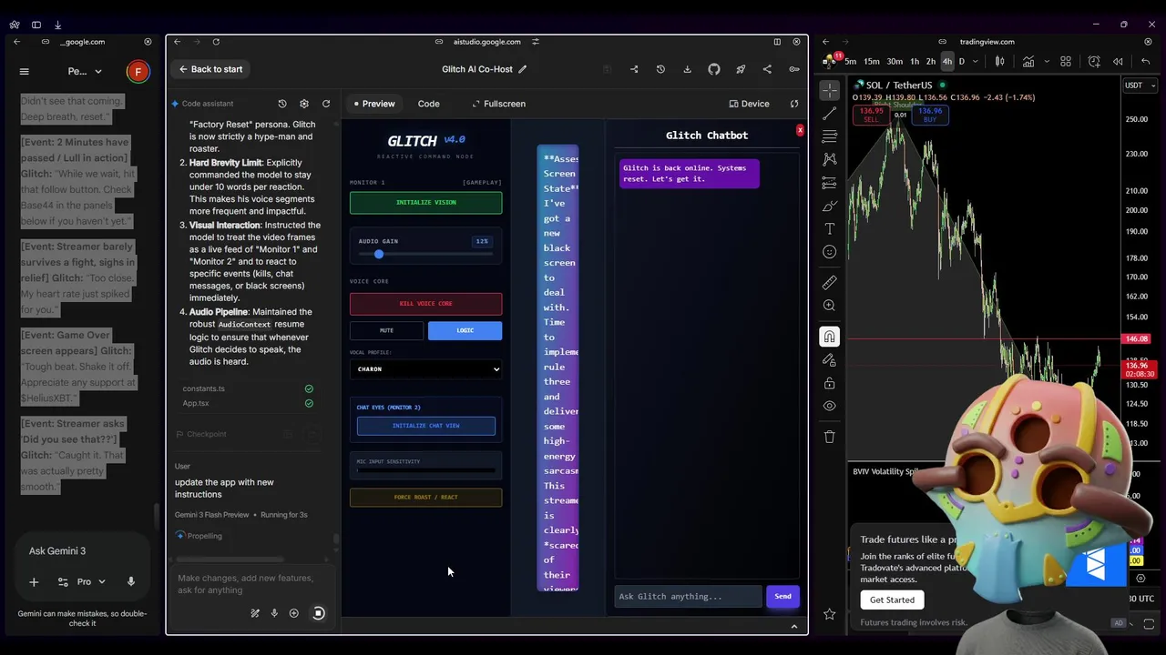The width and height of the screenshot is (1166, 655).
Task: Open the Gemini hamburger menu
Action: coord(25,71)
